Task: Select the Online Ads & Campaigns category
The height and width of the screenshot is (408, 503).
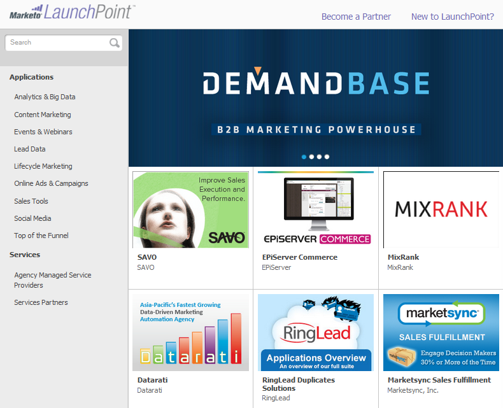Action: (x=51, y=183)
